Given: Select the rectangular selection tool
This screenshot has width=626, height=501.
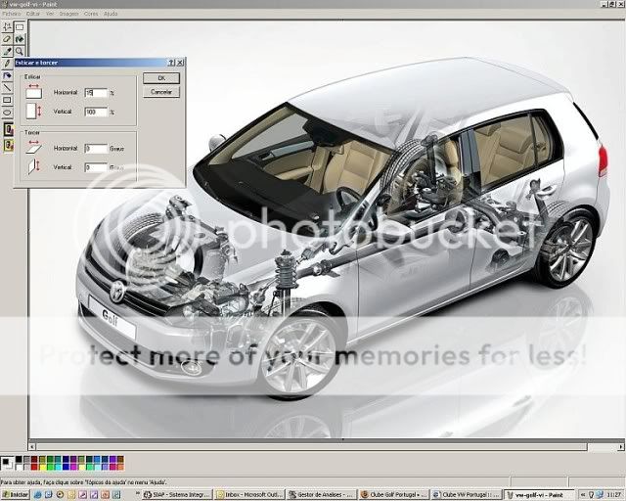Looking at the screenshot, I should click(x=20, y=26).
